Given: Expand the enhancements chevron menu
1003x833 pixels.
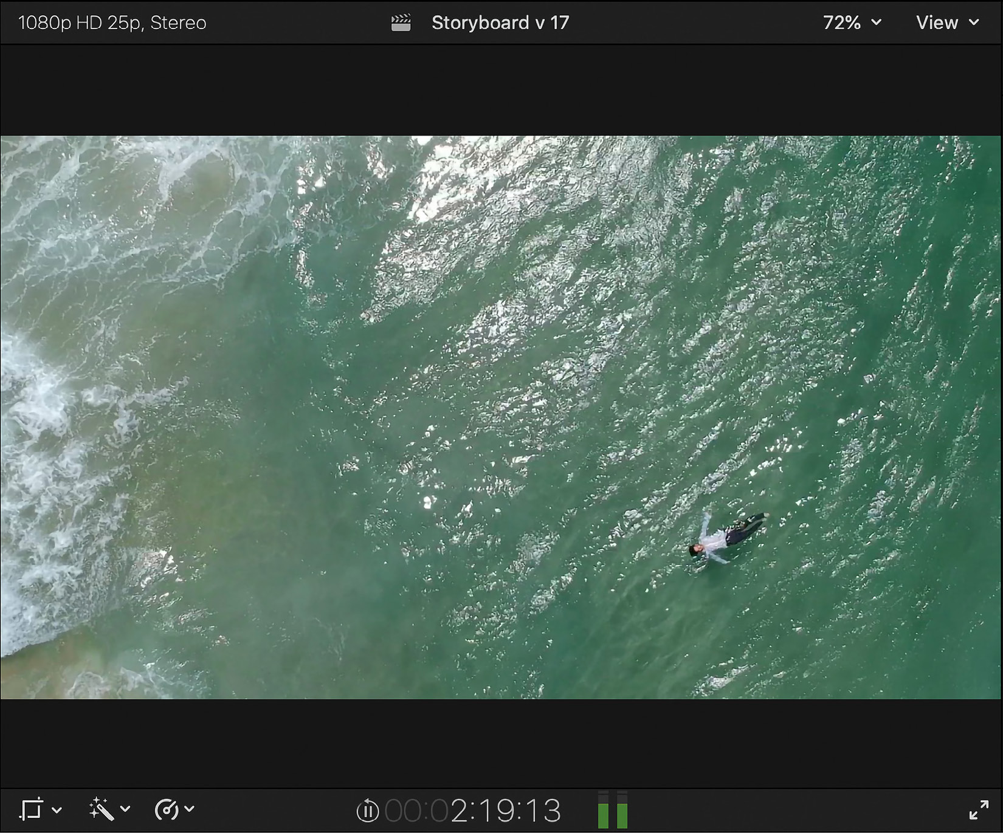Looking at the screenshot, I should tap(125, 809).
